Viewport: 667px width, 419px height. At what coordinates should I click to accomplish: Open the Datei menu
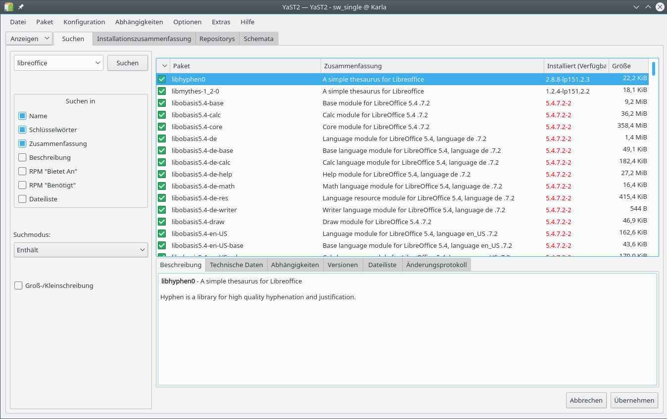point(18,22)
